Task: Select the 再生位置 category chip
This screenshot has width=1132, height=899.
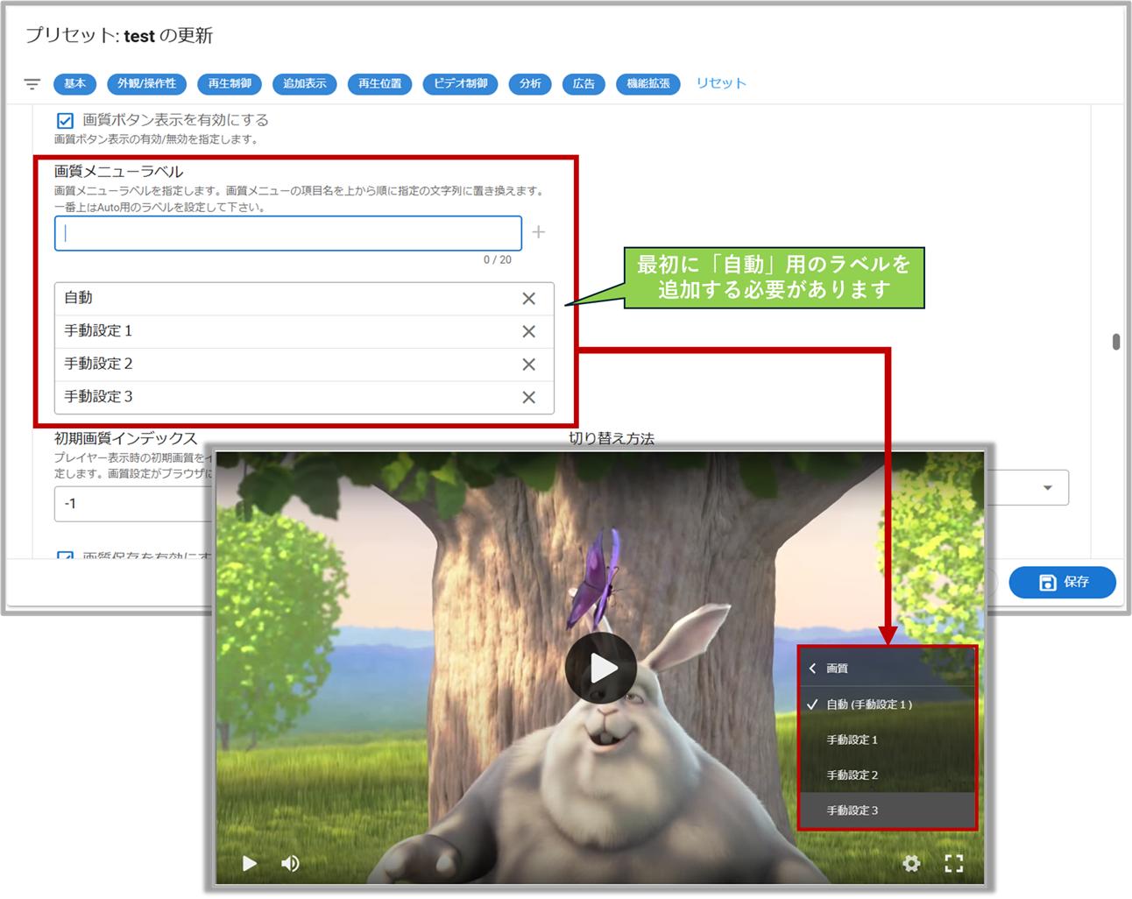Action: pos(379,84)
